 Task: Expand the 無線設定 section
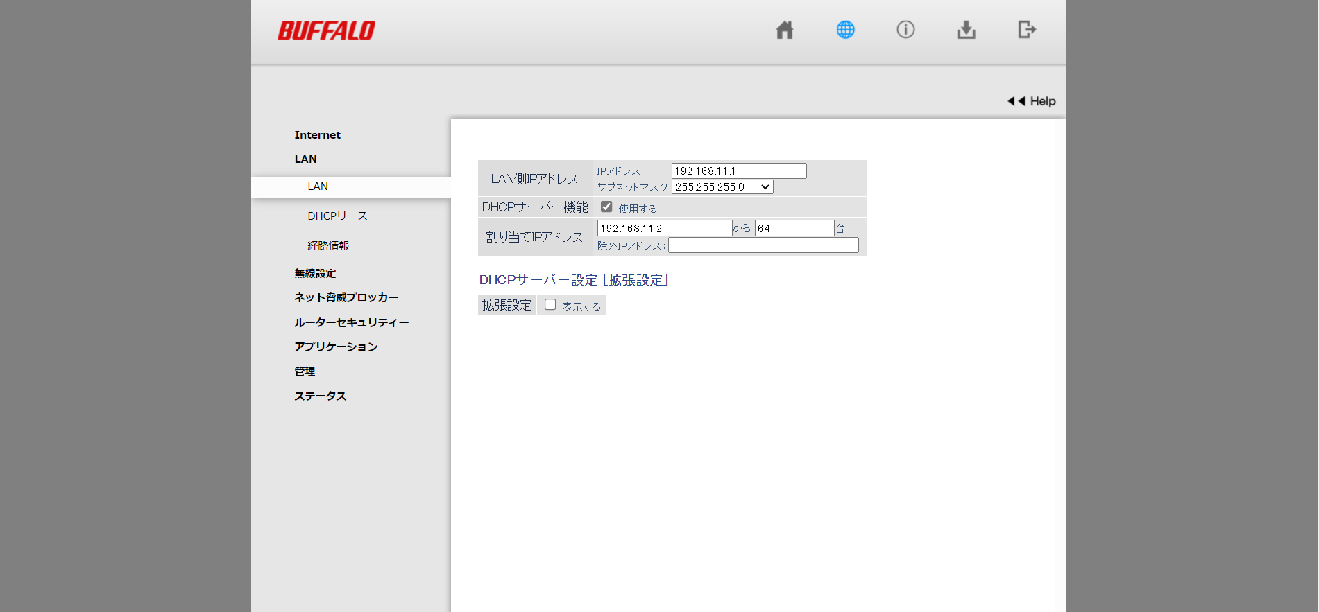point(315,274)
